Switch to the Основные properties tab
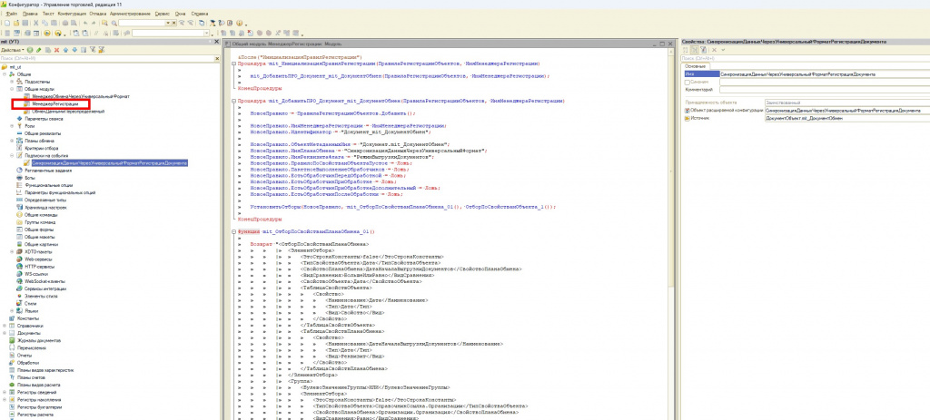Viewport: 930px width, 420px height. [x=695, y=65]
